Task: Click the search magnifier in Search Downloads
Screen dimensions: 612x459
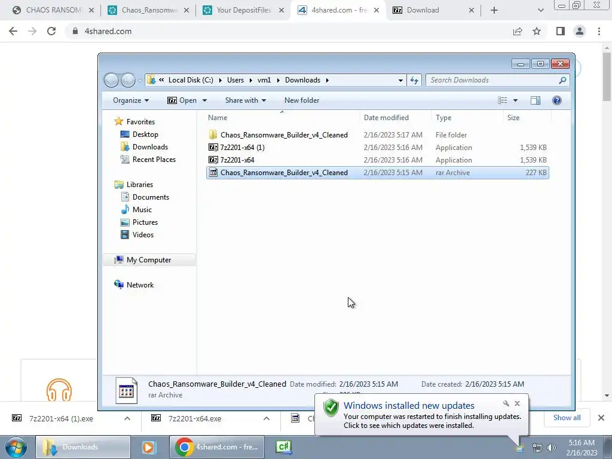Action: (562, 80)
